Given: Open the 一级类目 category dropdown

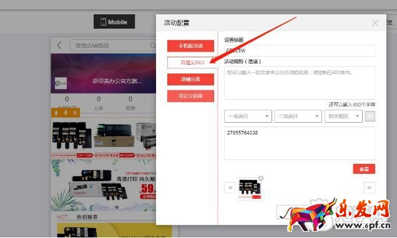Looking at the screenshot, I should 248,117.
